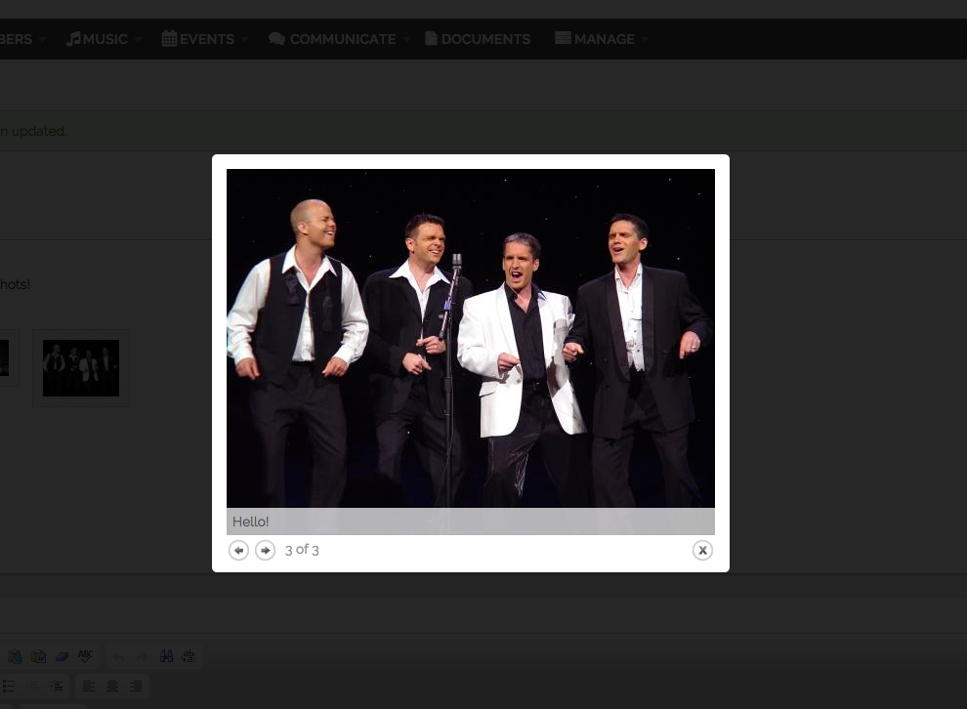Decrease indent in the editor
The image size is (967, 709).
(x=33, y=686)
